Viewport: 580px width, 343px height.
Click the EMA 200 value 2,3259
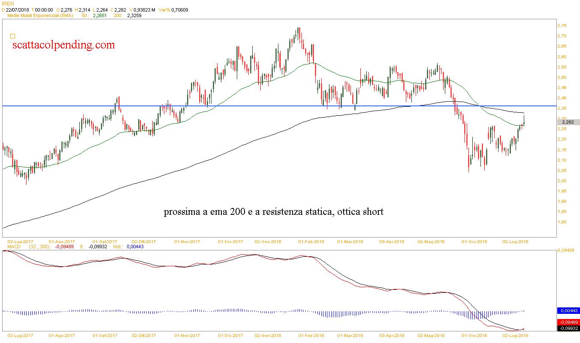click(134, 15)
